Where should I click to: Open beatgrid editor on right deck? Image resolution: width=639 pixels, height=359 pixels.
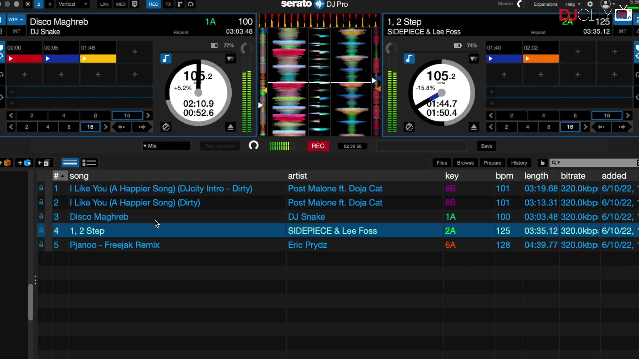point(409,127)
